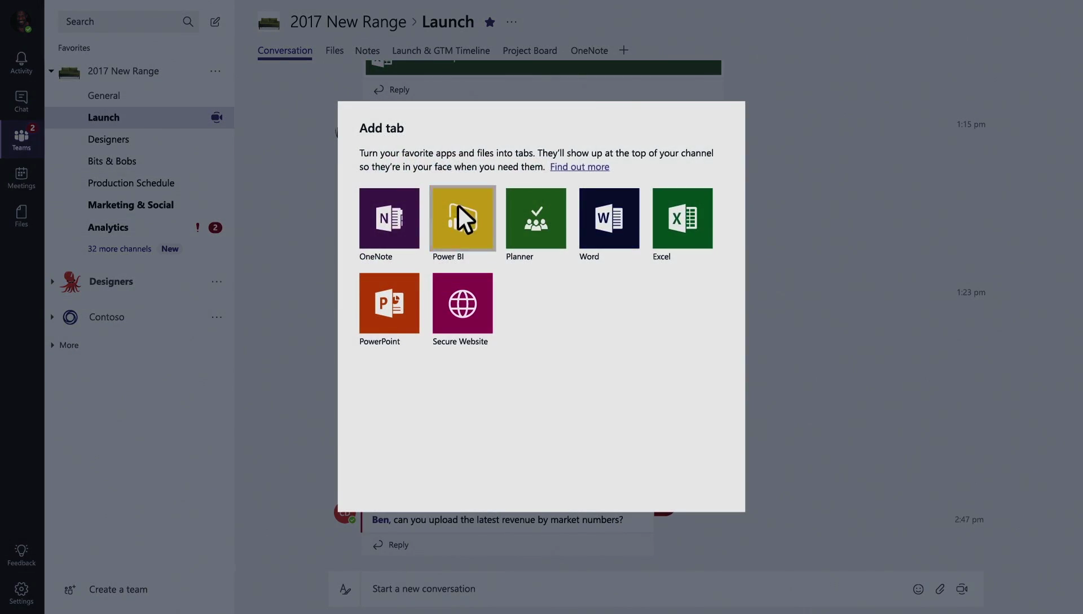Attach a file with paperclip icon

click(940, 589)
